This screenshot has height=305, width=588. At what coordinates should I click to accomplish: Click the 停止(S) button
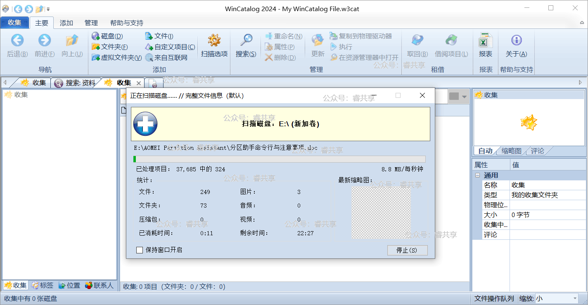tap(407, 250)
